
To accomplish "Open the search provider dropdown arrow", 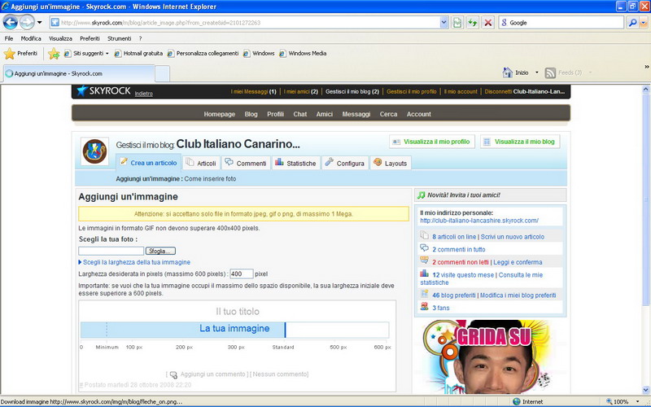I will (644, 23).
